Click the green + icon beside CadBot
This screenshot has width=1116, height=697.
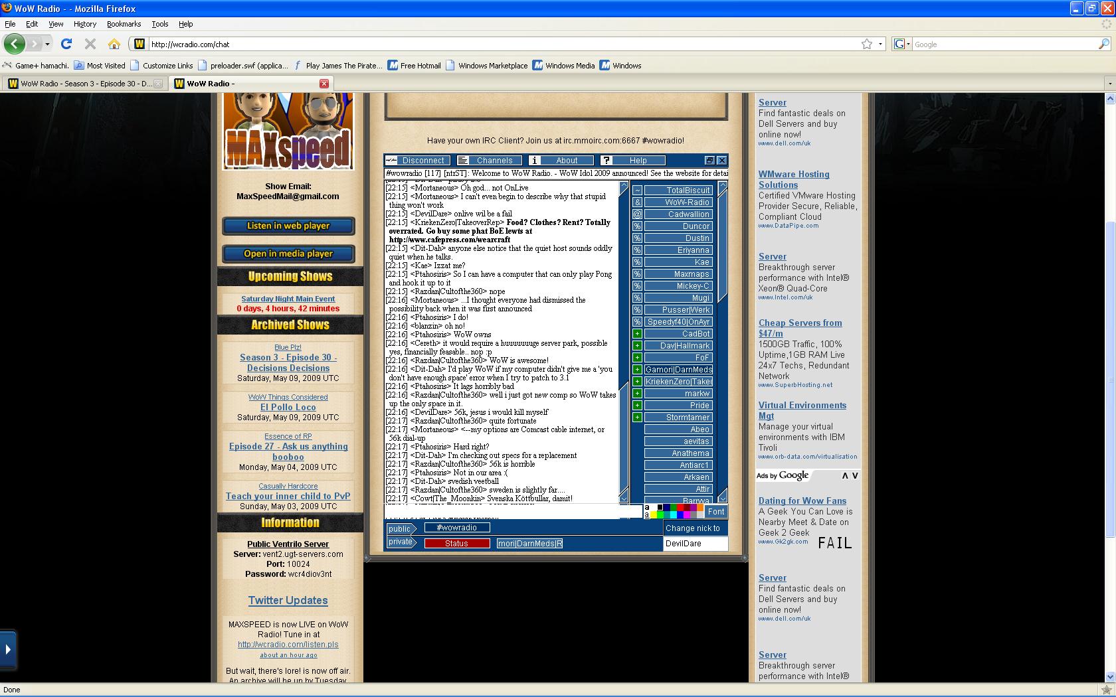tap(637, 334)
